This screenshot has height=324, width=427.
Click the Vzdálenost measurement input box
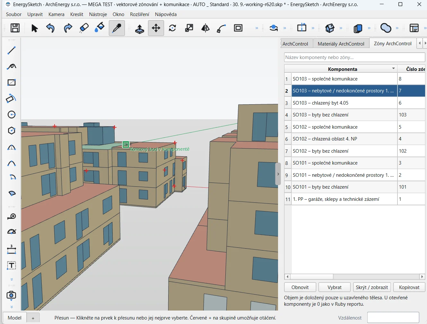pyautogui.click(x=393, y=318)
